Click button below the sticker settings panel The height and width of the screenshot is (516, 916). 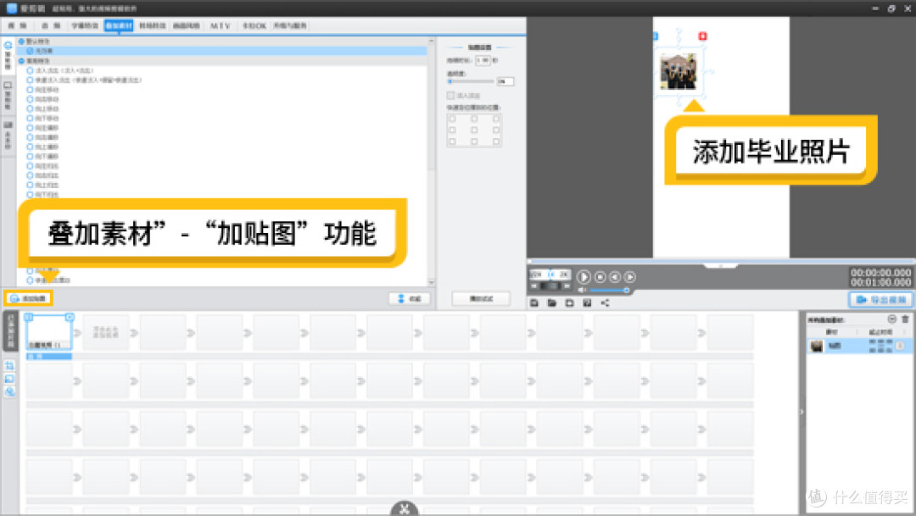(x=481, y=298)
